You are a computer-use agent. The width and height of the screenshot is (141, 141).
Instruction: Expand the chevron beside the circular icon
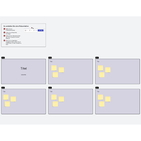click(31, 30)
